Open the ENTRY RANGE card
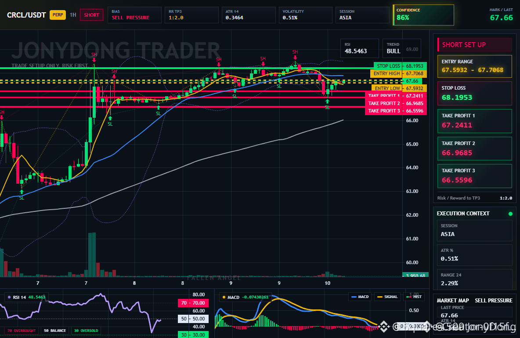Viewport: 520px width, 338px height. (x=475, y=66)
